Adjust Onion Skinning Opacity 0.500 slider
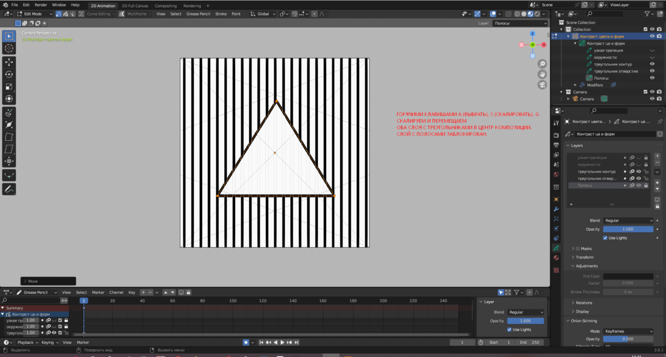Image resolution: width=666 pixels, height=357 pixels. click(628, 339)
